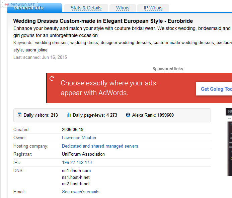
Task: Open owner link Lawrence Mouton
Action: [79, 137]
